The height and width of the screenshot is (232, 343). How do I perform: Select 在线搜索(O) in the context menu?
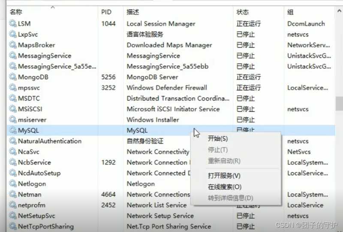pos(225,187)
